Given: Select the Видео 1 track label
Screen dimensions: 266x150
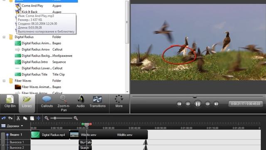Looking at the screenshot, I should 16,135.
